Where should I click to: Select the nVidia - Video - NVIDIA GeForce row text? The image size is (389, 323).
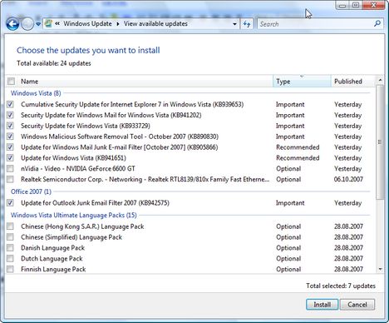click(x=78, y=168)
